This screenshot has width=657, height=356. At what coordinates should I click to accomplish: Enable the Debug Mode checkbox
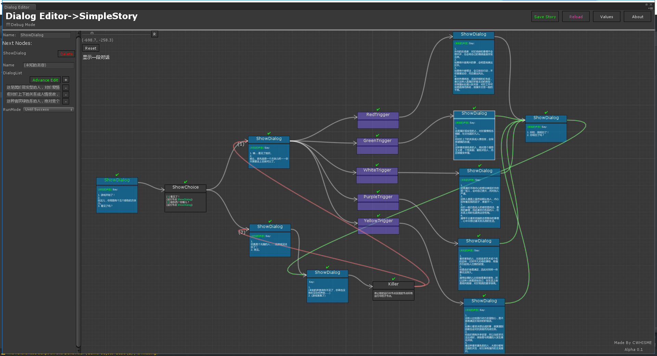8,25
